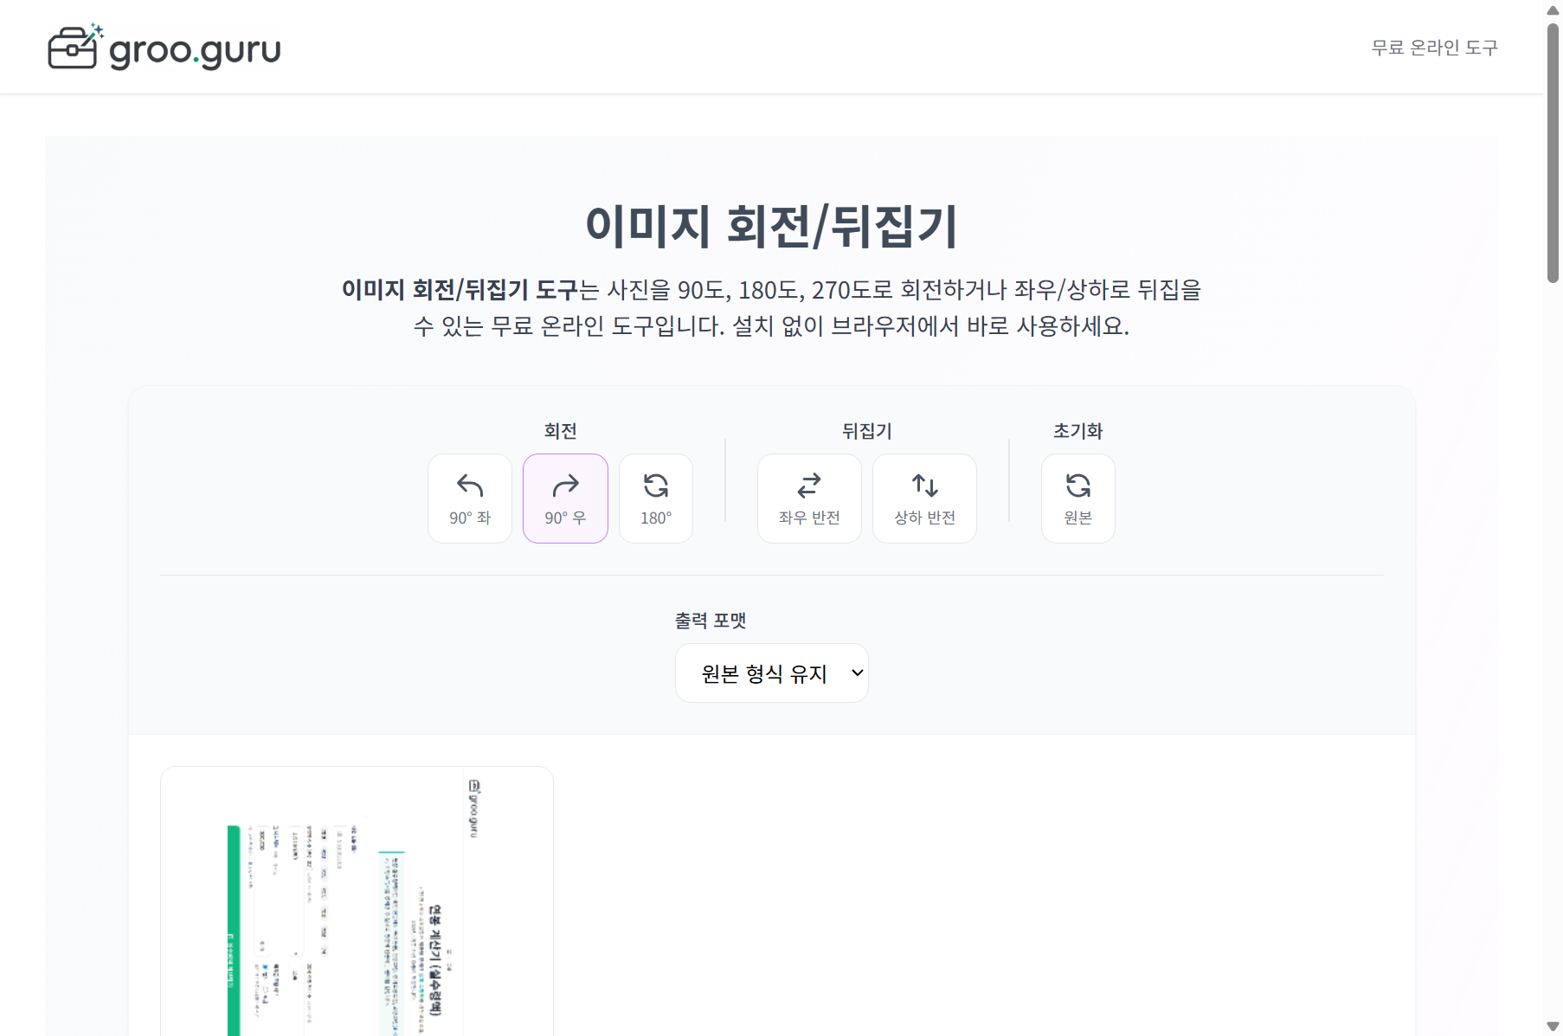Click the 180° rotation button
The width and height of the screenshot is (1563, 1036).
(x=655, y=498)
